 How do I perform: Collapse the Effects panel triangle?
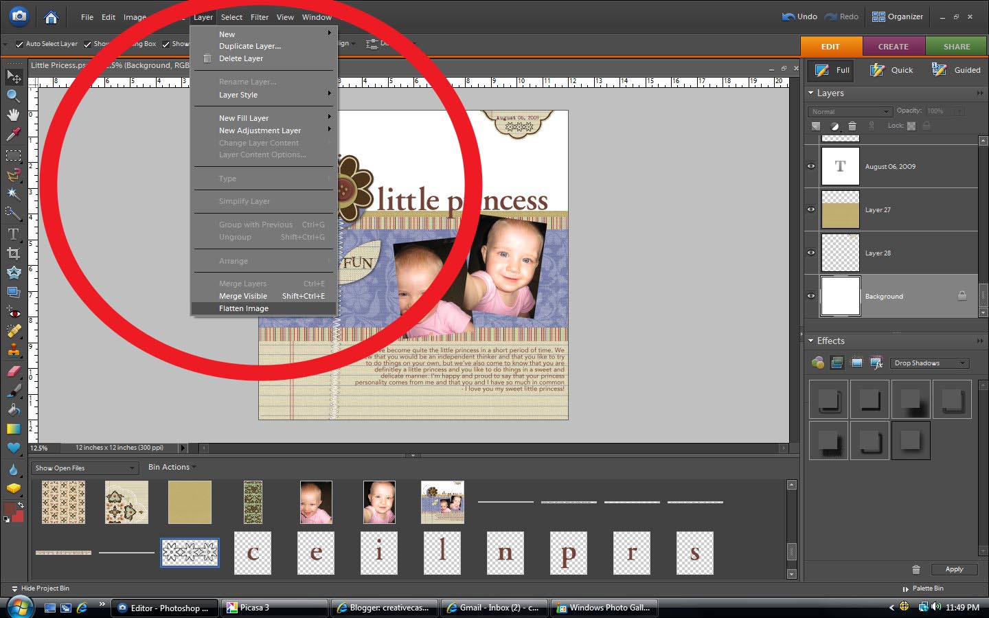click(x=811, y=341)
